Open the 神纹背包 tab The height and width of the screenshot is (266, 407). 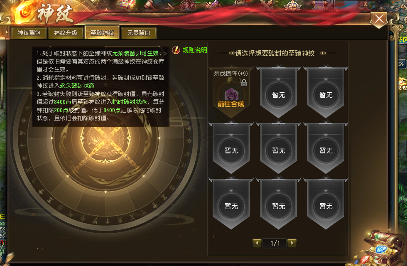[29, 33]
